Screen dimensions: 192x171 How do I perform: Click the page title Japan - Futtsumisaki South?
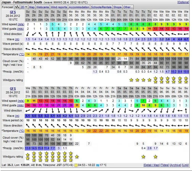pyautogui.click(x=22, y=2)
